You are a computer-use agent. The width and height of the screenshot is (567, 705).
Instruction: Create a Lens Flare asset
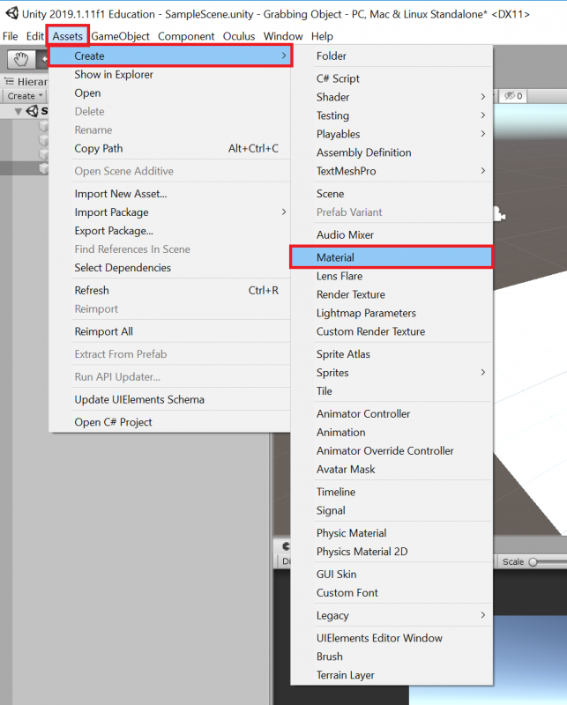[x=392, y=276]
